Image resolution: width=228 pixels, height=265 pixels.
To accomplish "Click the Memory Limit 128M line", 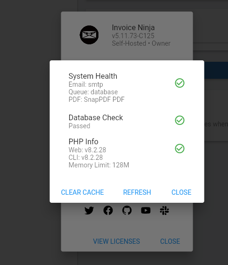I will tap(99, 165).
